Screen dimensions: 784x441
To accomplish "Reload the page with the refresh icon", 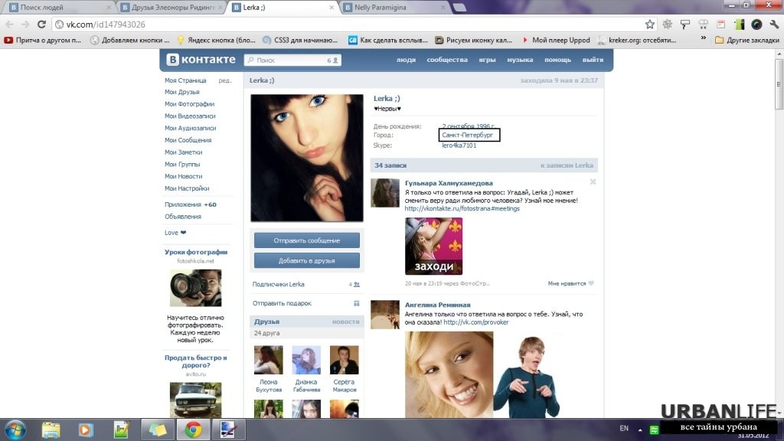I will 41,24.
